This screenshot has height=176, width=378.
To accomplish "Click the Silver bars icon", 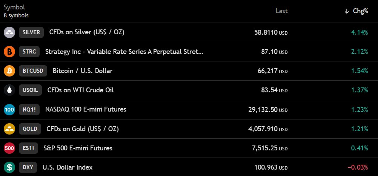I will point(9,32).
